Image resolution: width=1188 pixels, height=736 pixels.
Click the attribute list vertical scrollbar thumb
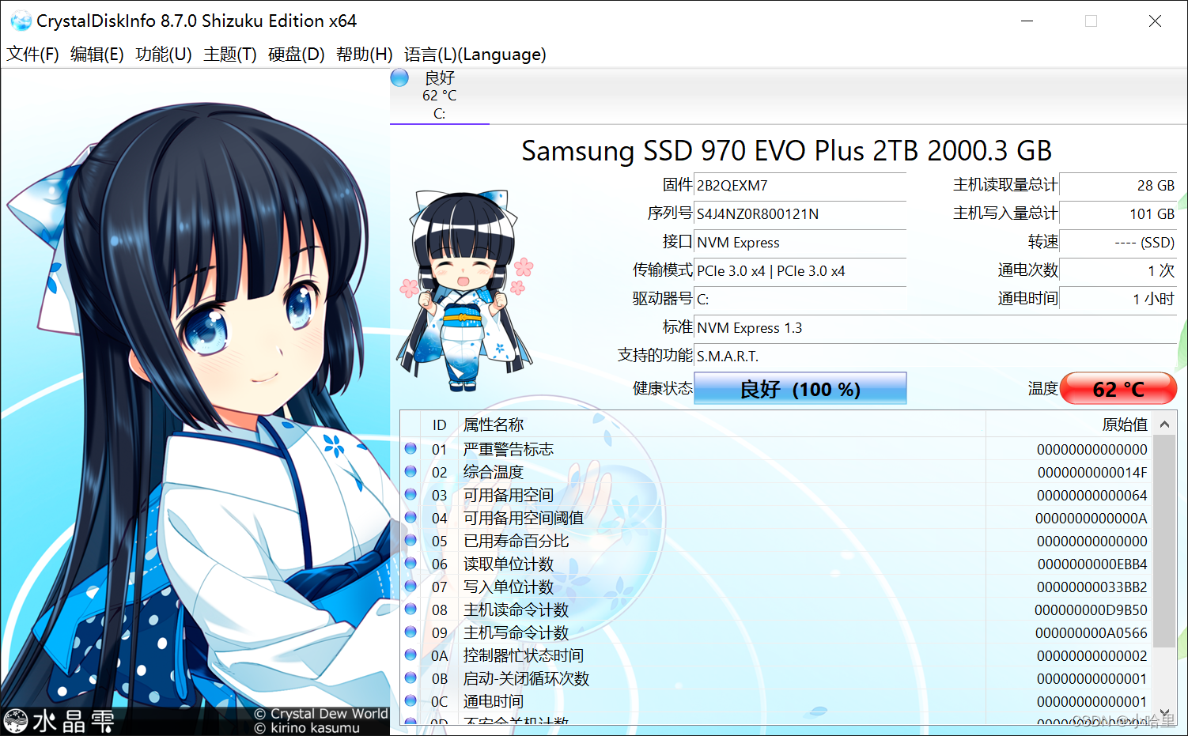[x=1164, y=541]
